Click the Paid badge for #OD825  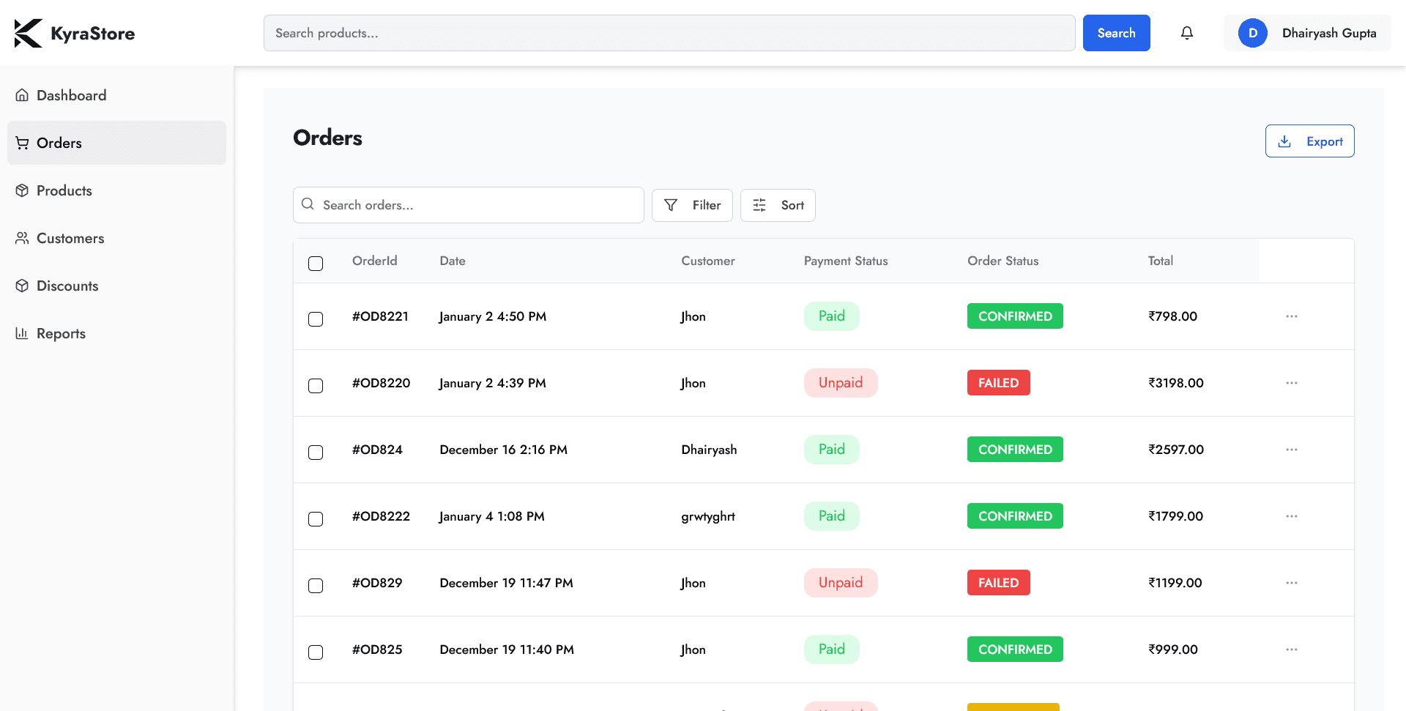tap(832, 649)
